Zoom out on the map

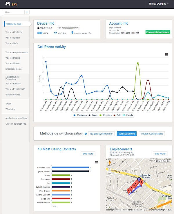pyautogui.click(x=110, y=172)
